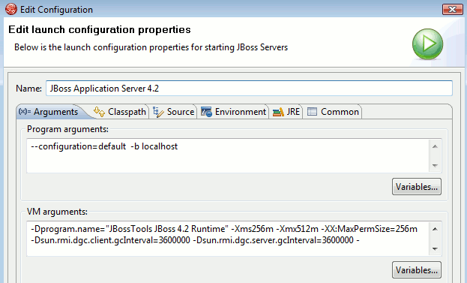
Task: Click the Source tab pencil icon
Action: (158, 112)
